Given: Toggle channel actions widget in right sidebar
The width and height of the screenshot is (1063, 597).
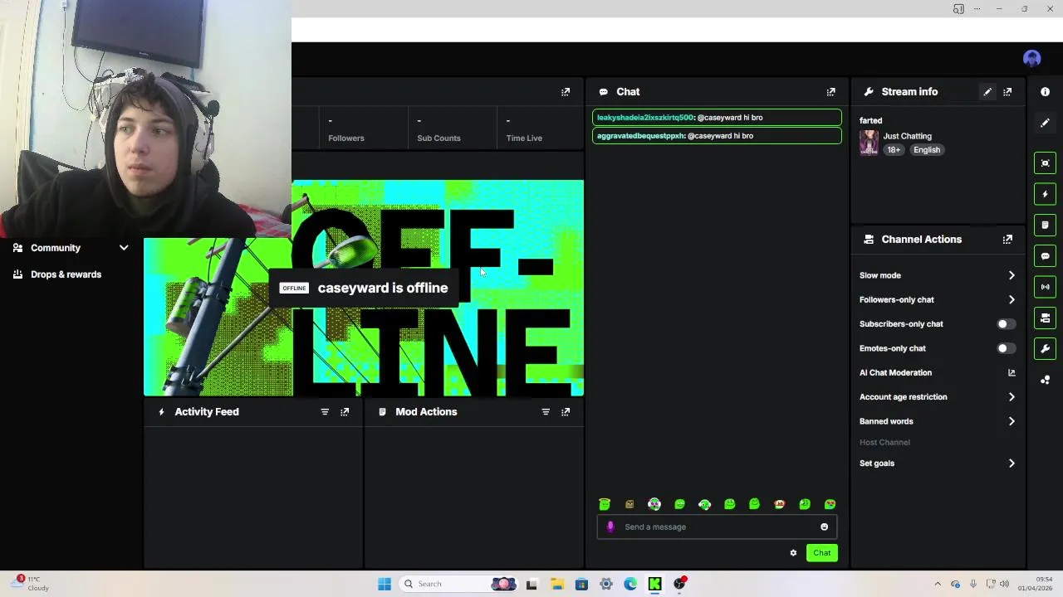Looking at the screenshot, I should click(x=1046, y=318).
